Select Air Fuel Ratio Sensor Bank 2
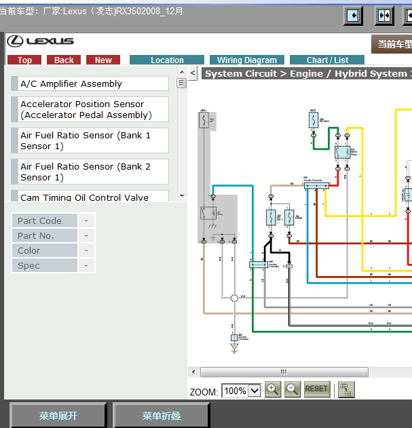 click(x=90, y=172)
